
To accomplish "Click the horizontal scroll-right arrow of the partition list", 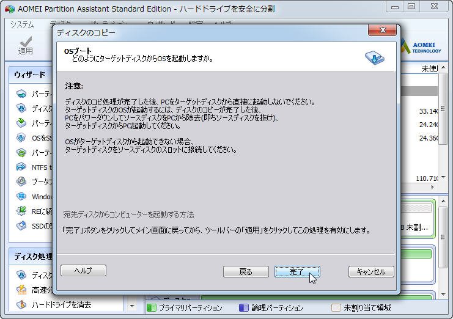I will (432, 187).
